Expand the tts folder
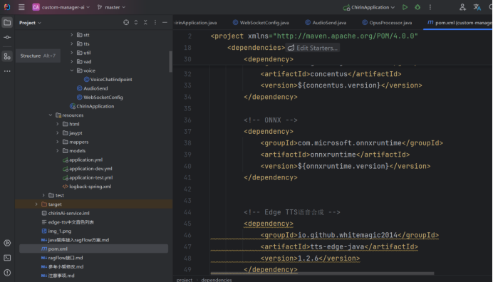The image size is (493, 282). (72, 43)
